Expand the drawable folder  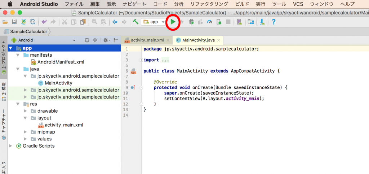(x=26, y=111)
